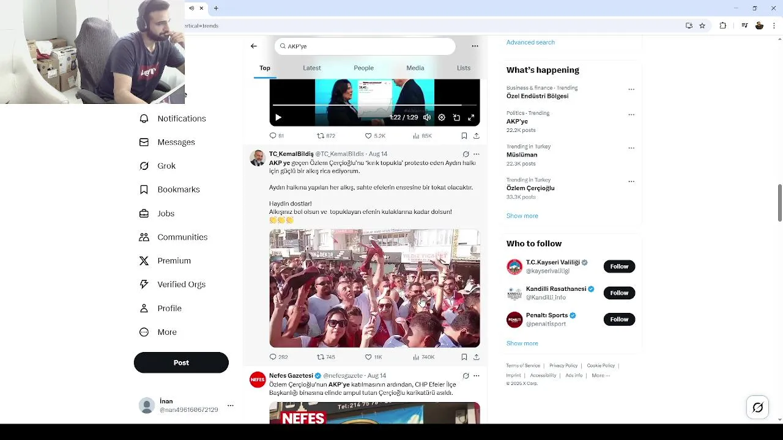Share the TC_KemalBildiş post
This screenshot has height=440, width=783.
point(477,357)
